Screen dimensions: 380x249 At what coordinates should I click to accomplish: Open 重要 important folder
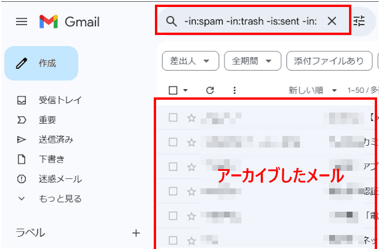[36, 120]
